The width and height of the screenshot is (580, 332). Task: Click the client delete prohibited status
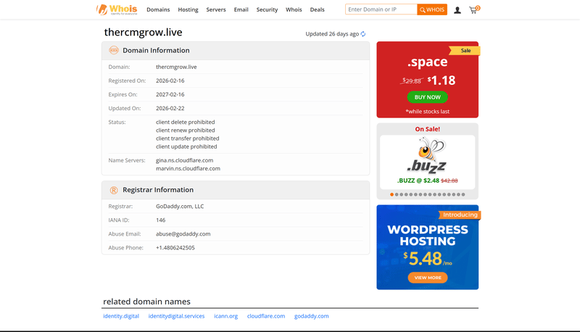186,122
